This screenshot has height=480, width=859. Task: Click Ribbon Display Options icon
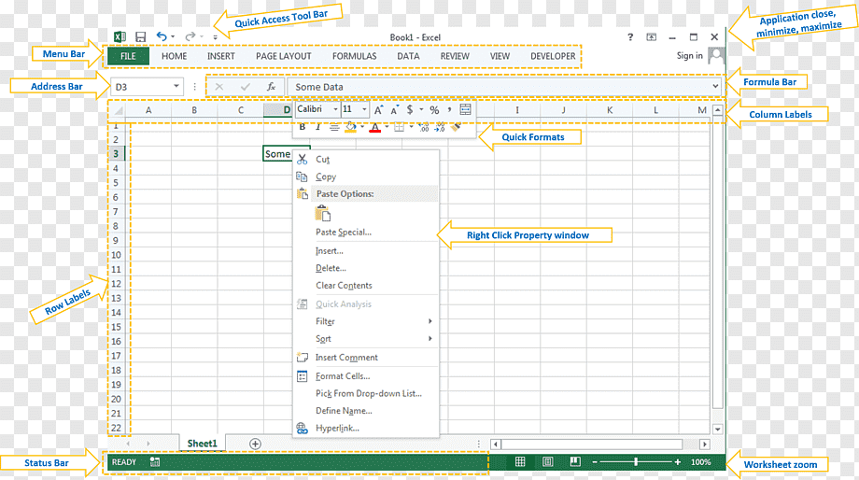coord(651,36)
